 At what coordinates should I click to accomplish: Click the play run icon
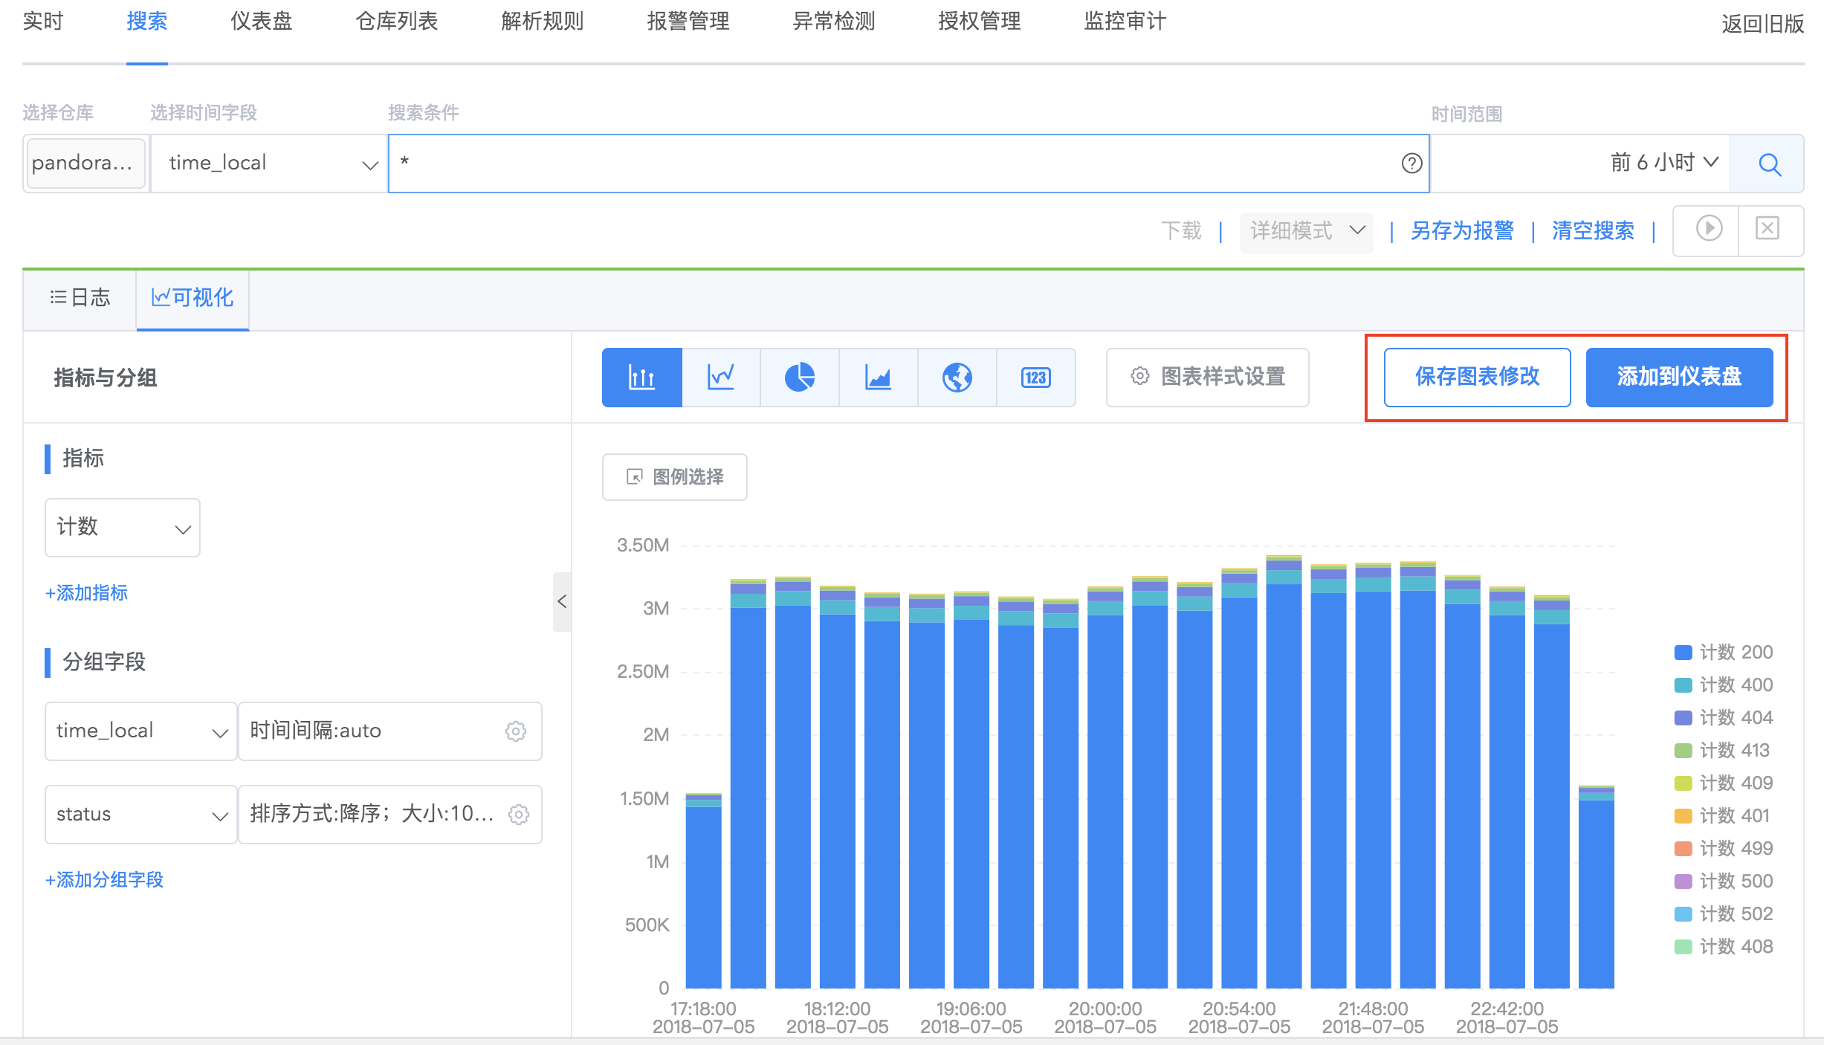1709,228
